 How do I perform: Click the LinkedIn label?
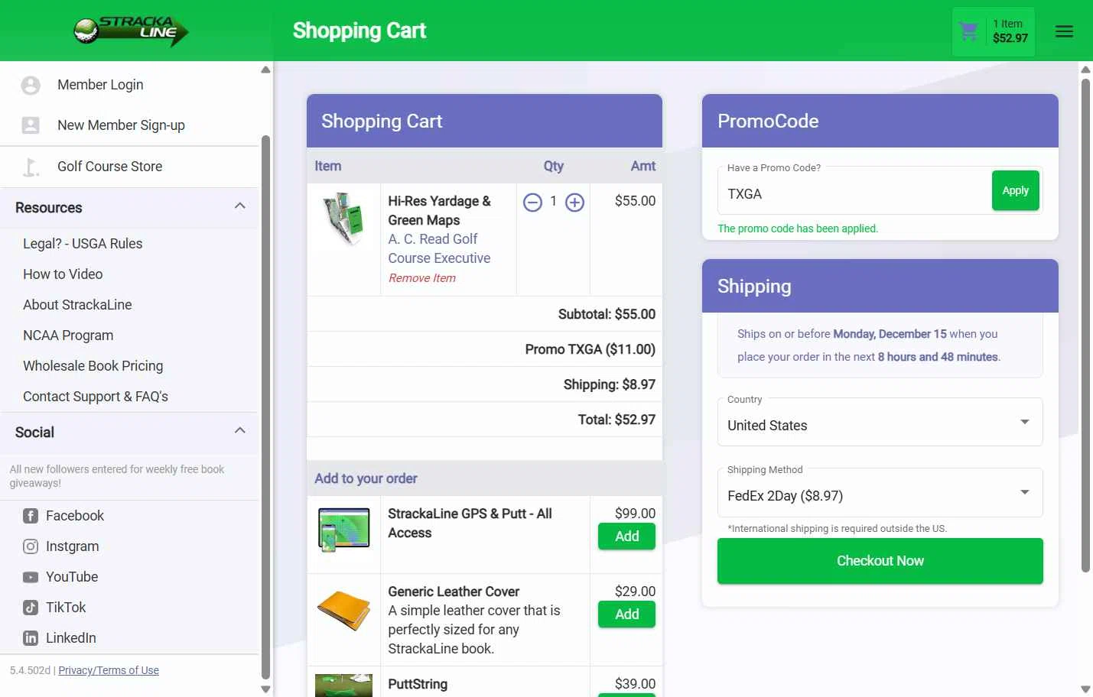point(71,638)
